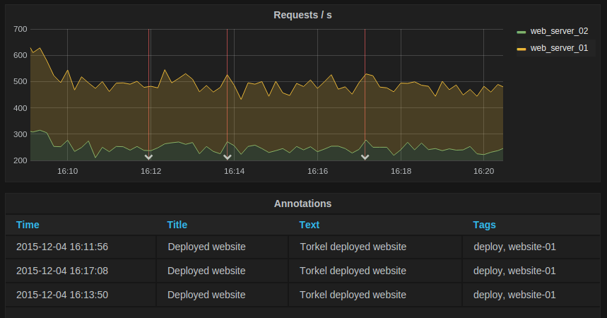
Task: Click Torkel deployed website in second row
Action: tap(353, 271)
